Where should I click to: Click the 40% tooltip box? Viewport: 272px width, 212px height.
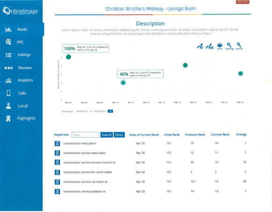pos(140,74)
